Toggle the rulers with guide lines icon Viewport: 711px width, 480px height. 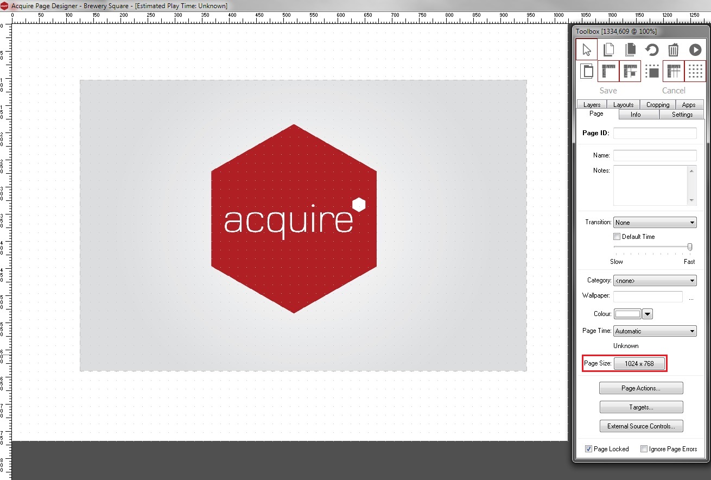point(674,71)
